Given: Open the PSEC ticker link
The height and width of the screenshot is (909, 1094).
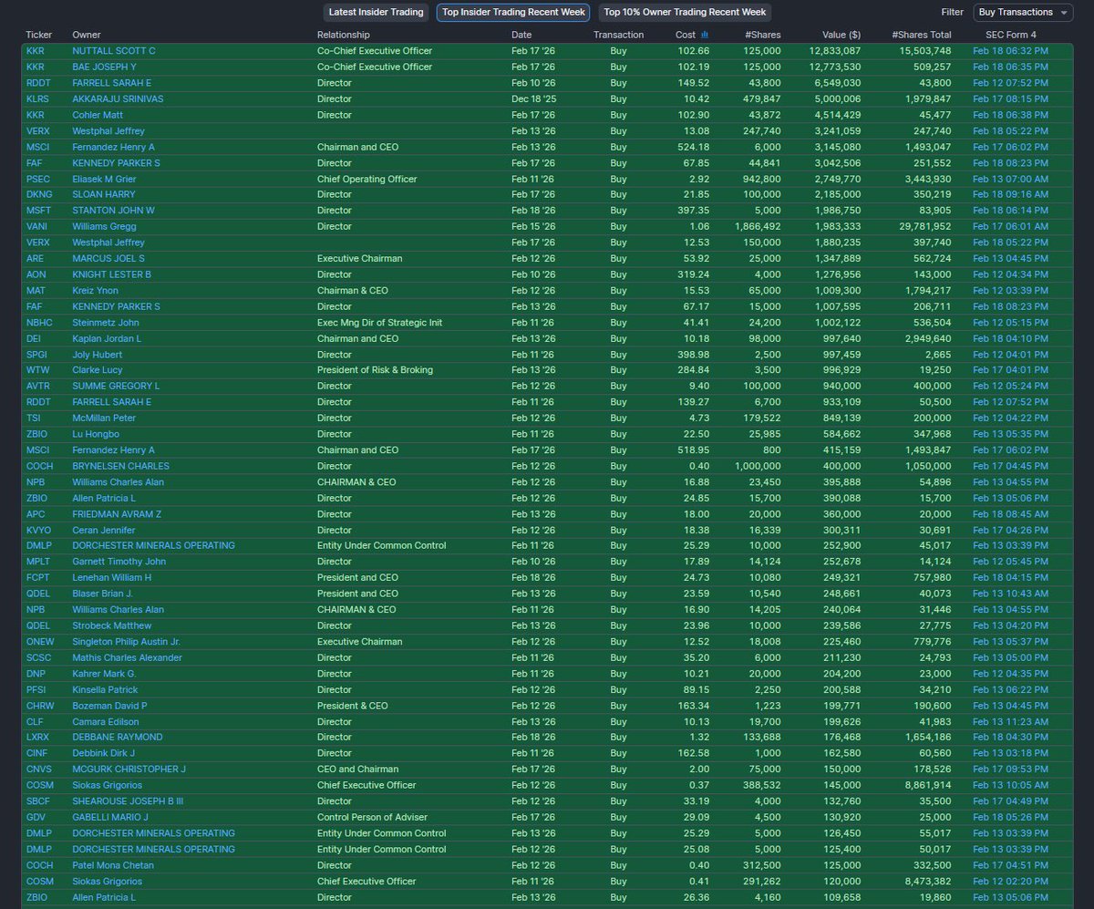Looking at the screenshot, I should pyautogui.click(x=39, y=179).
